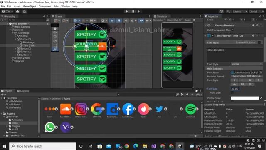Viewport: 266px width, 150px height.
Task: Open the Layout dropdown
Action: pyautogui.click(x=256, y=11)
